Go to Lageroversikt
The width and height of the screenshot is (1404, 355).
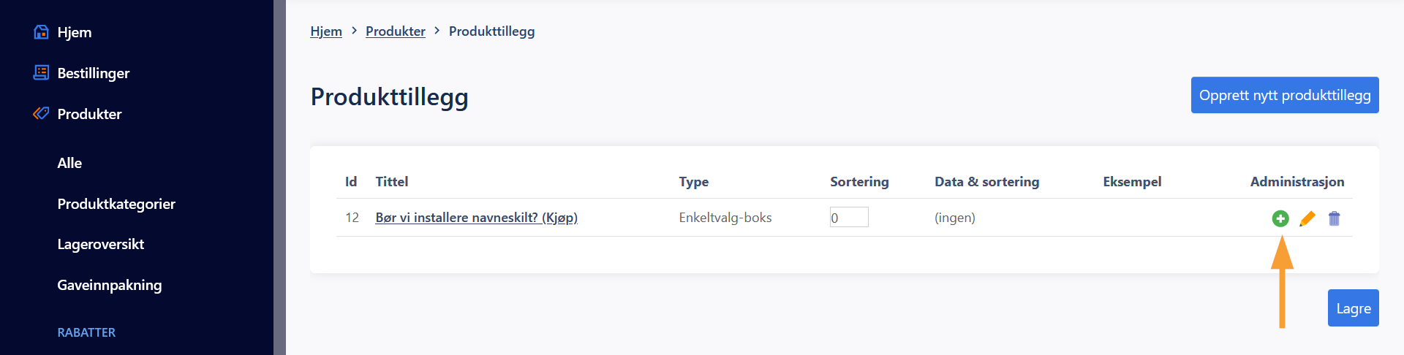101,244
